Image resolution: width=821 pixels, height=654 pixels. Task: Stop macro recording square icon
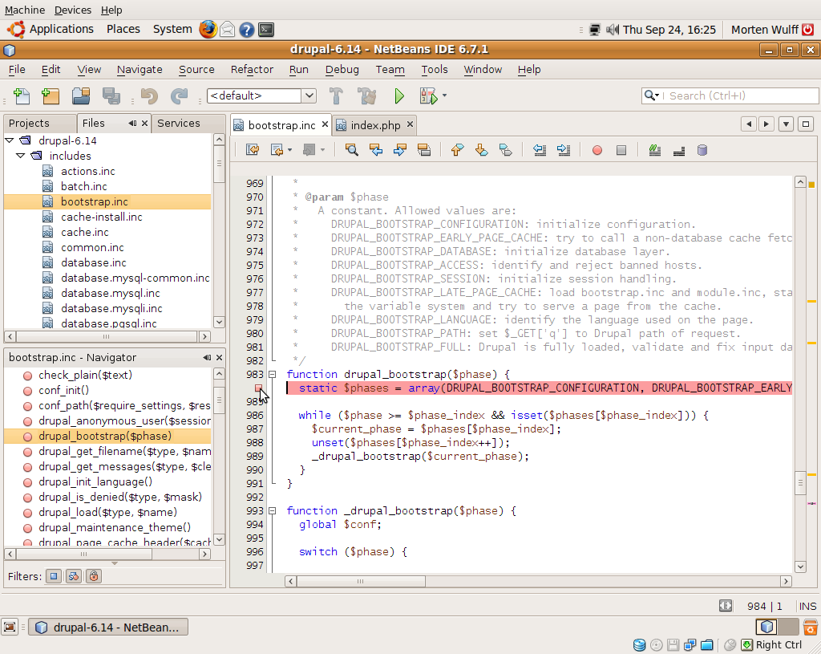click(621, 151)
